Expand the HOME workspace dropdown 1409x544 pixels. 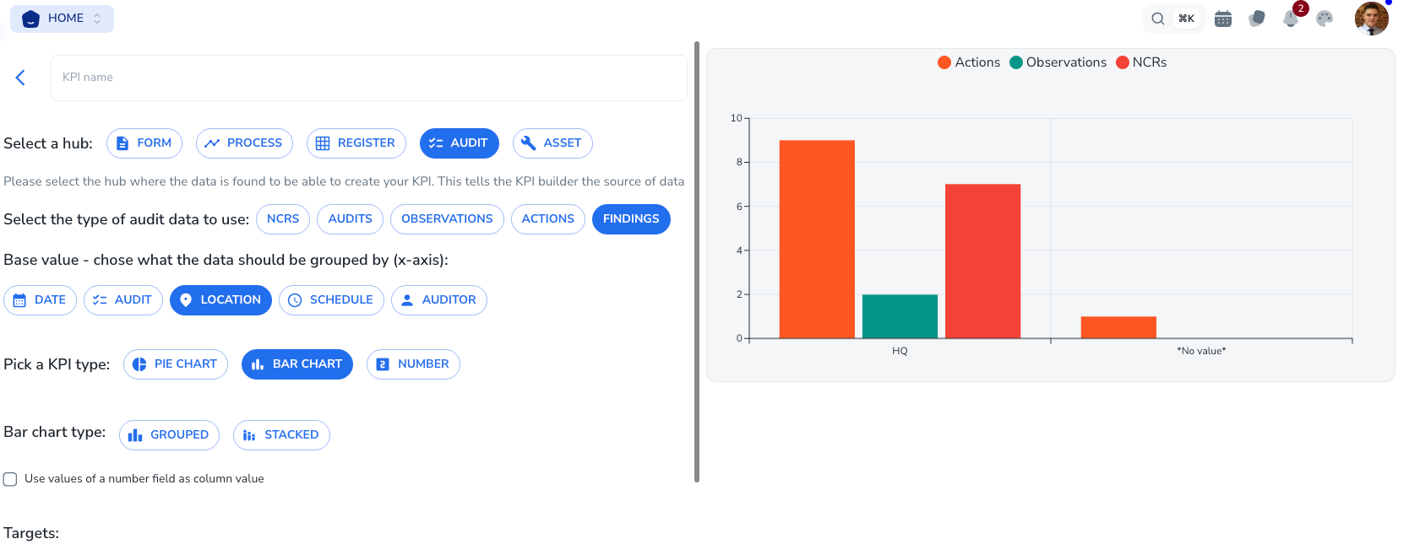(x=62, y=19)
